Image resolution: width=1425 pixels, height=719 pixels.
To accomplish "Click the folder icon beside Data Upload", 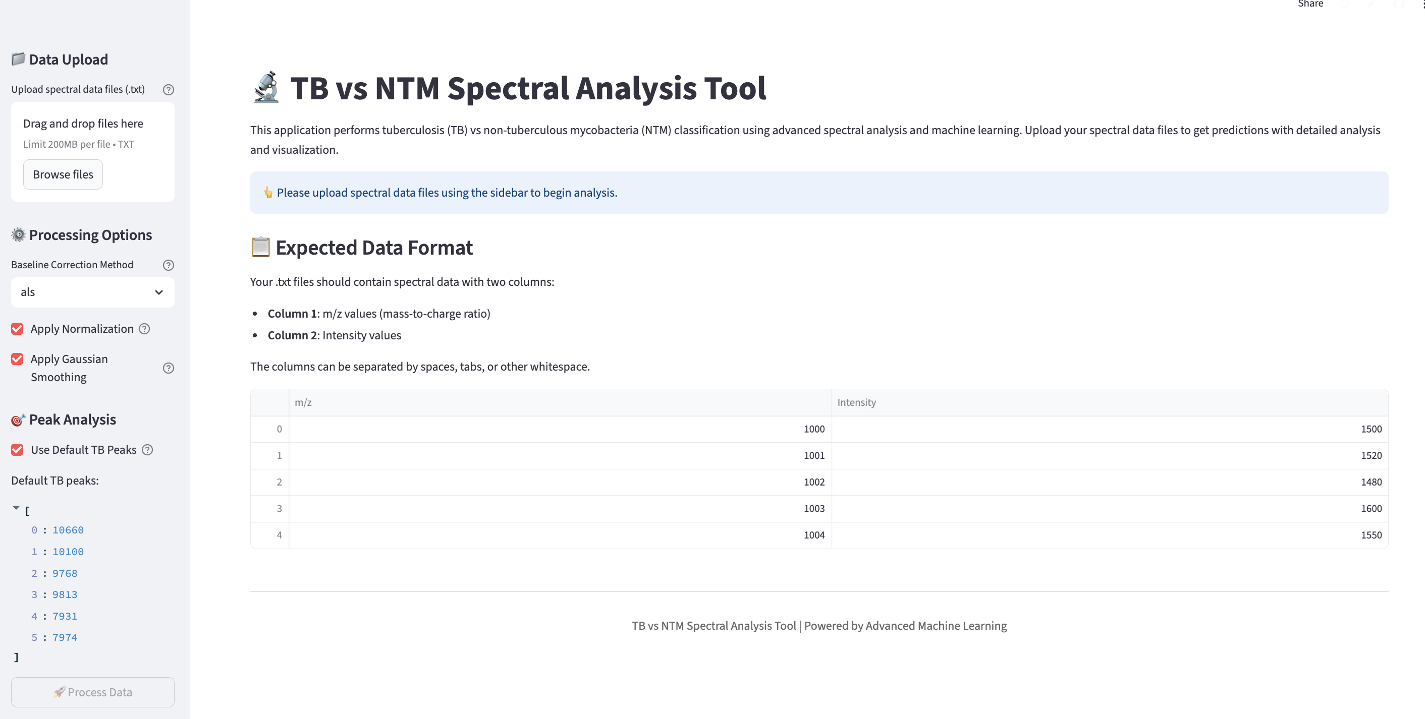I will pyautogui.click(x=17, y=58).
